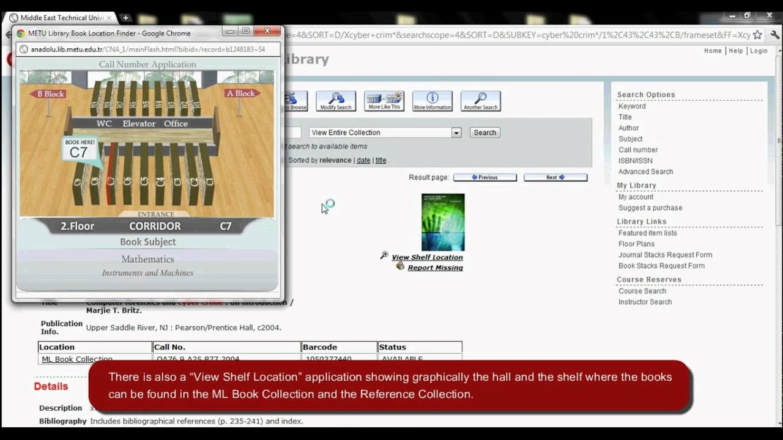The image size is (783, 440).
Task: Open My account link
Action: point(636,197)
